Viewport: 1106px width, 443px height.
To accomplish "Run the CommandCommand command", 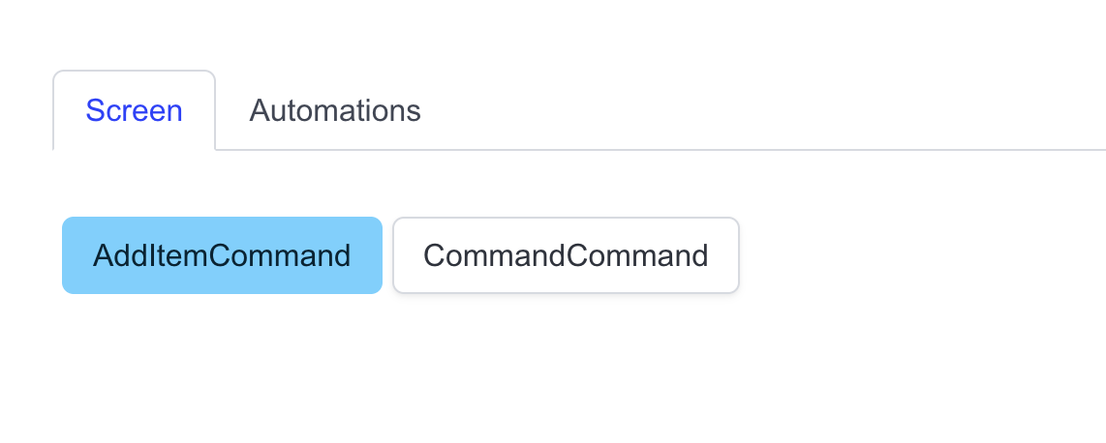I will click(566, 255).
